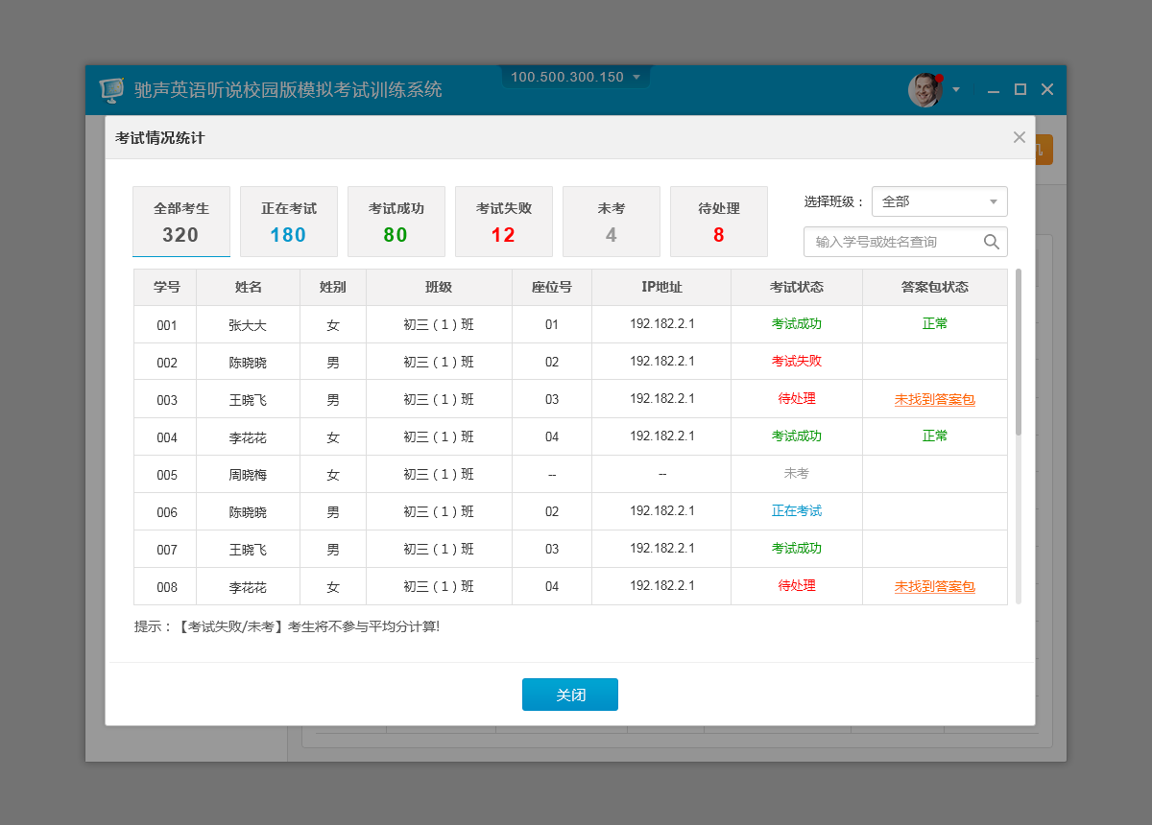Click 未找到答案包 link for student 003

point(934,399)
